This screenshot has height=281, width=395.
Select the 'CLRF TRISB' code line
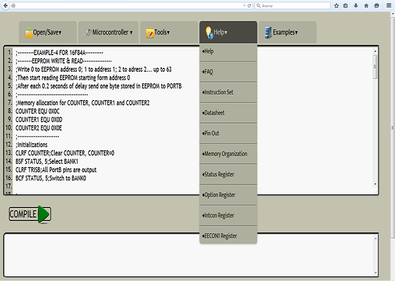[56, 170]
